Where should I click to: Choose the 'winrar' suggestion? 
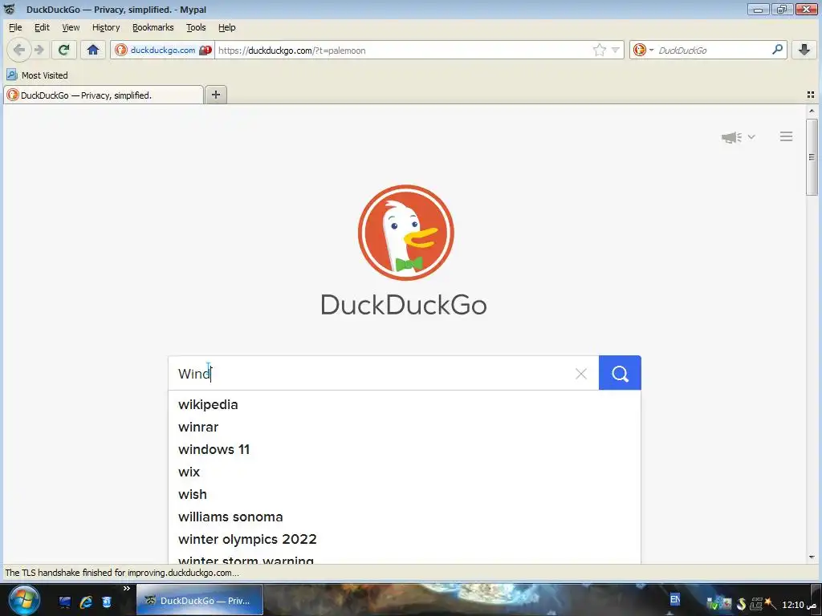click(405, 427)
